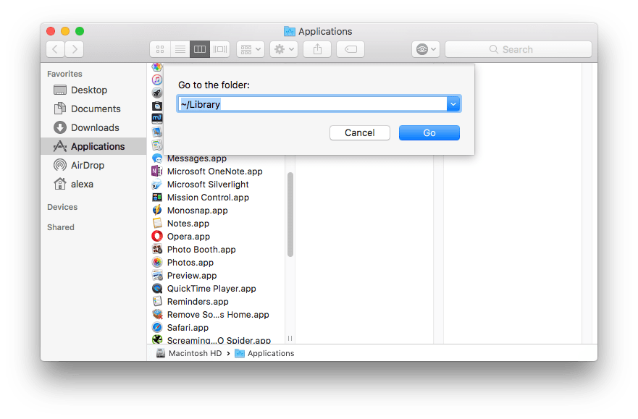Open the alexa home folder

pos(82,184)
